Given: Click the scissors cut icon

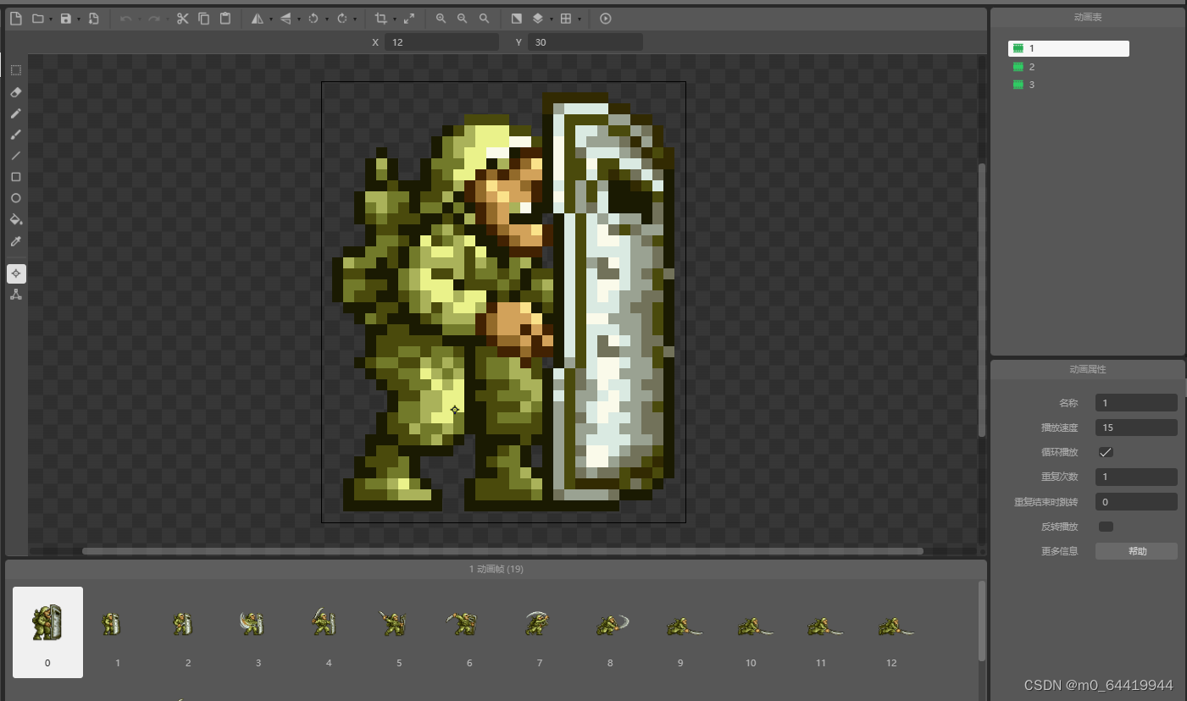Looking at the screenshot, I should click(182, 19).
